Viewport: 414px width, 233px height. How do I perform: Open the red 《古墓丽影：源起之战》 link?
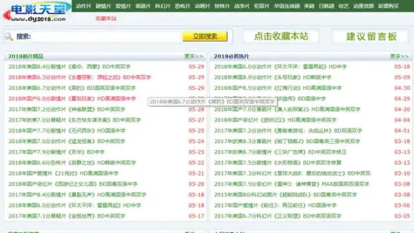(x=80, y=78)
